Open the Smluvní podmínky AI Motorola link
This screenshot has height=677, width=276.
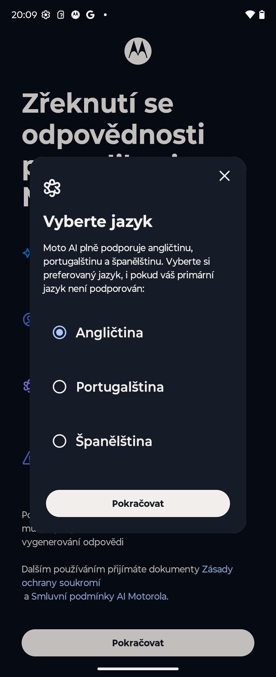click(100, 596)
